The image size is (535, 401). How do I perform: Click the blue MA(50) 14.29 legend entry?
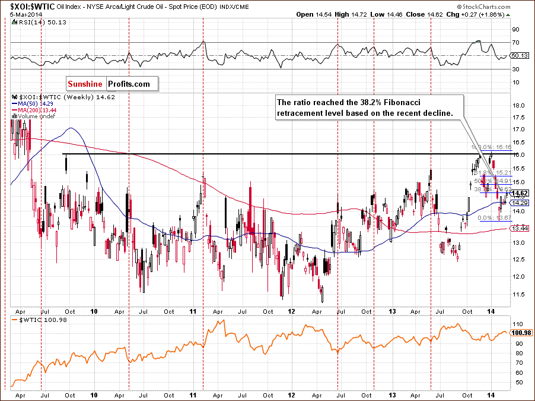click(33, 103)
